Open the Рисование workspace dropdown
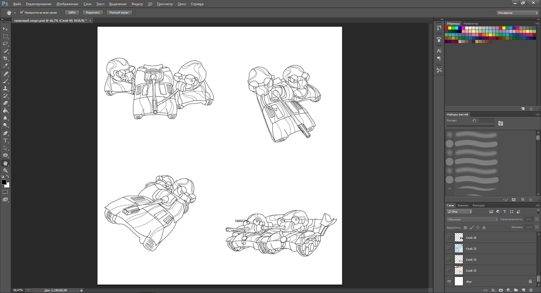541x293 pixels. (x=517, y=13)
